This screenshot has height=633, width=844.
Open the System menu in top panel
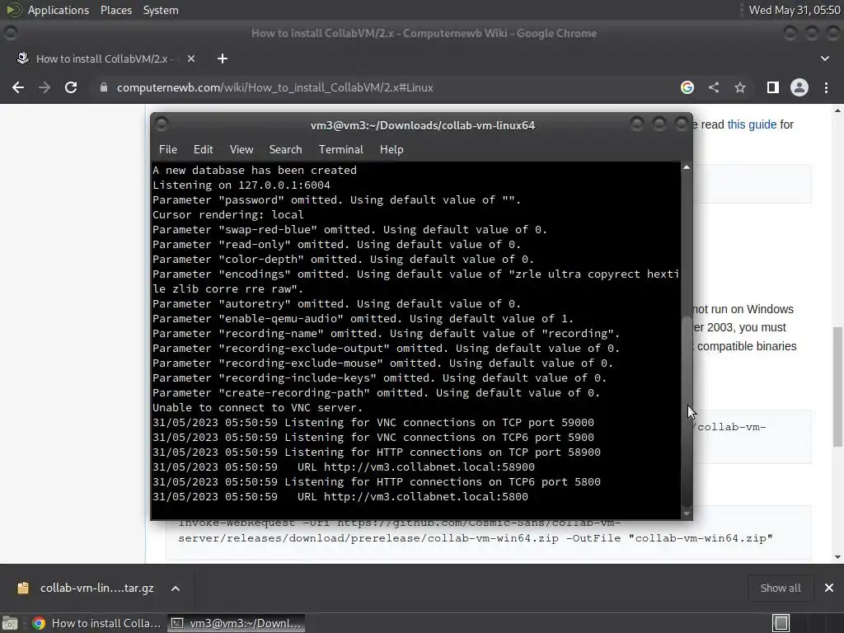click(x=161, y=10)
